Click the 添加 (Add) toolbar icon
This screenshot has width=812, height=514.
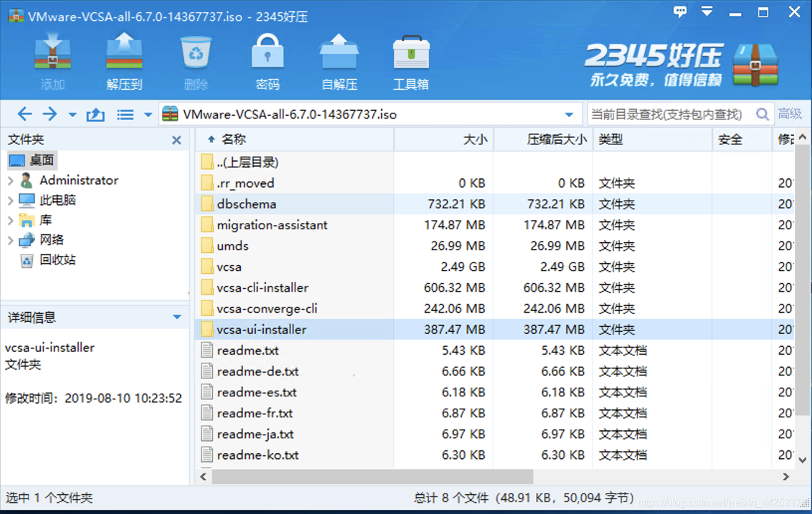tap(53, 53)
